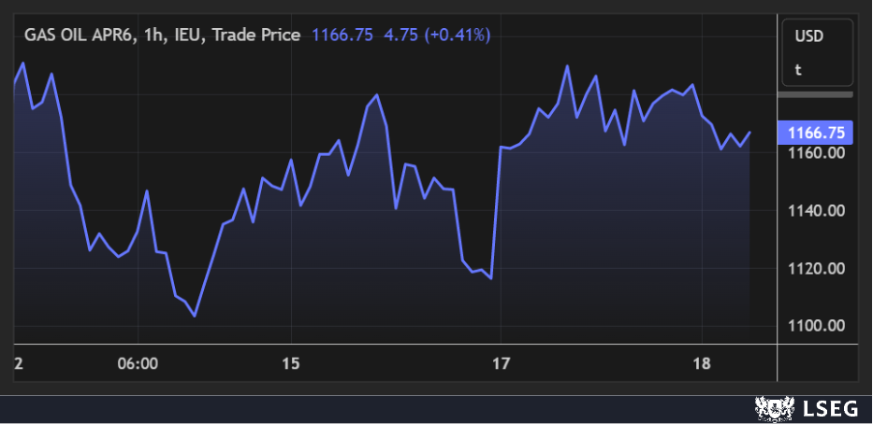
Task: Click the 1160.00 price axis label
Action: 817,152
